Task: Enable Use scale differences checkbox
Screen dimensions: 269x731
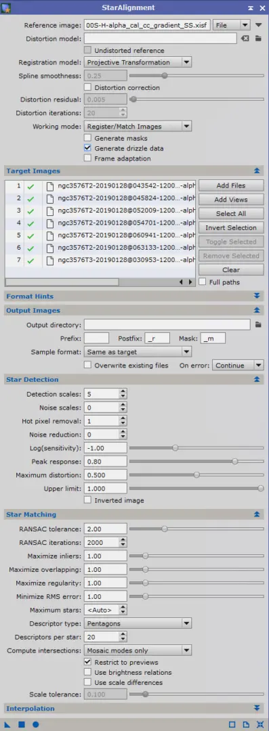Action: click(x=87, y=682)
